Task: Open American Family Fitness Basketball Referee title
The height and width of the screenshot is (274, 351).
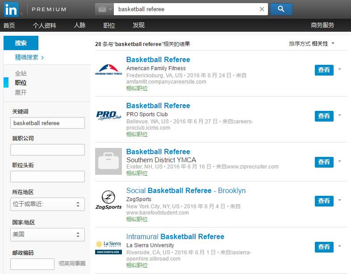Action: [x=158, y=59]
